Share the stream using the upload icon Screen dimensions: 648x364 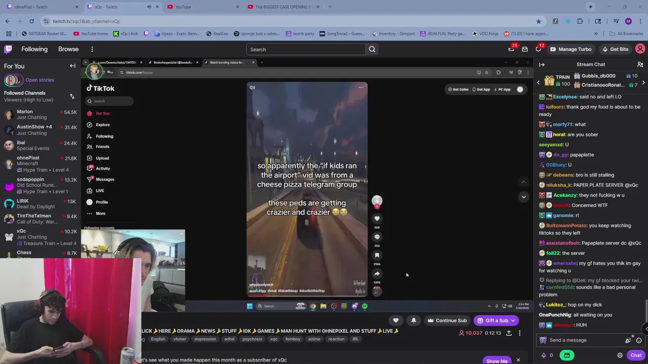point(509,333)
